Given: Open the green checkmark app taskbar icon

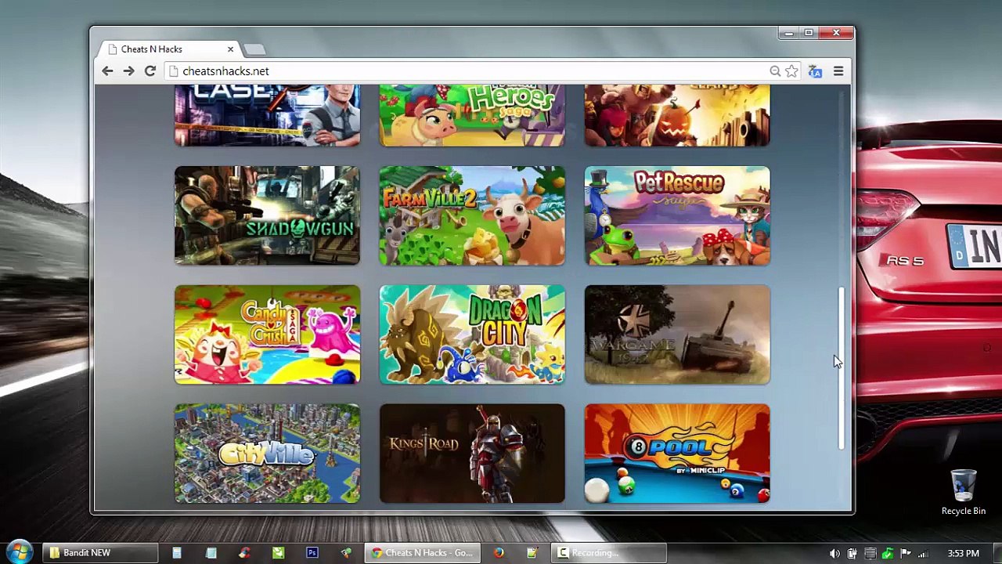Looking at the screenshot, I should 278,553.
